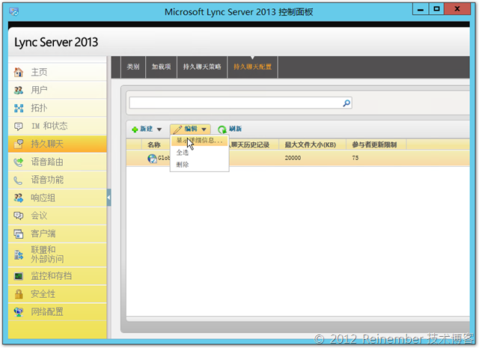Expand the 新建 dropdown arrow
Screen dimensions: 479x348
pos(159,129)
